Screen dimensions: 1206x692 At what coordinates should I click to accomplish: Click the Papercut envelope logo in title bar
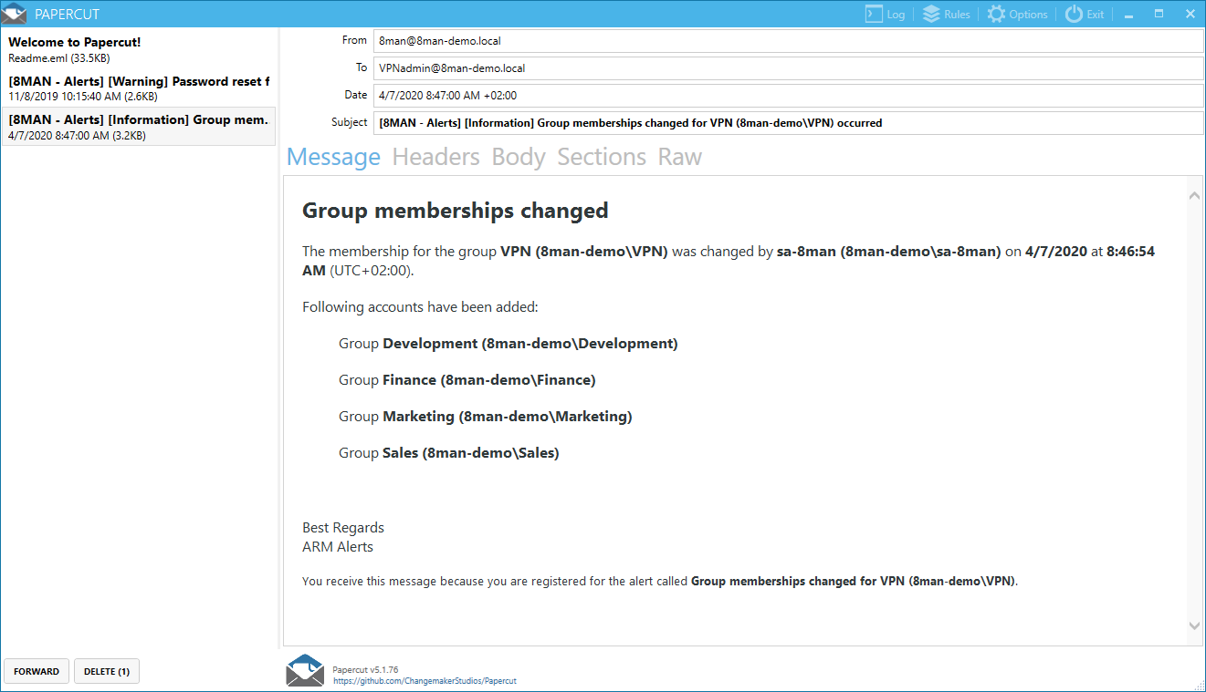[x=14, y=14]
